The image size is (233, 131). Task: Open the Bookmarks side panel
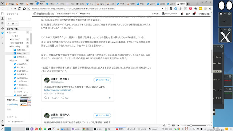click(3, 13)
